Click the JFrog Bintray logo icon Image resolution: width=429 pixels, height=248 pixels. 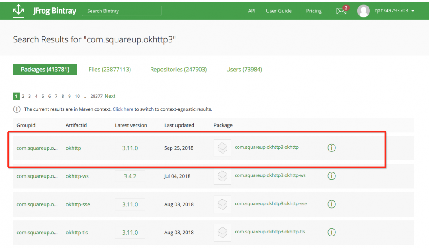(x=18, y=10)
